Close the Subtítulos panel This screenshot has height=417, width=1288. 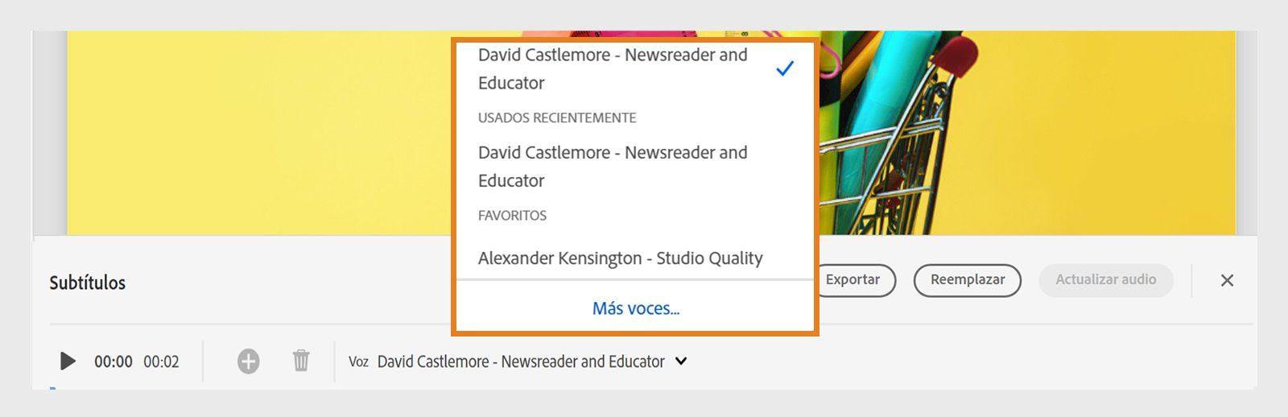point(1227,280)
